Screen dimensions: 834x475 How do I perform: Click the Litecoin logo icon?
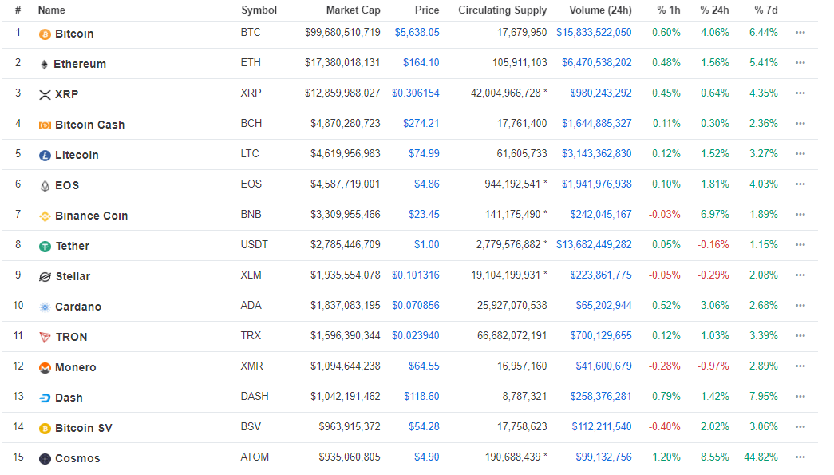click(45, 156)
